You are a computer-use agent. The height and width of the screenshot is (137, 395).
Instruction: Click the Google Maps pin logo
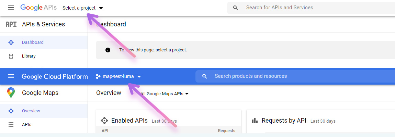point(11,93)
